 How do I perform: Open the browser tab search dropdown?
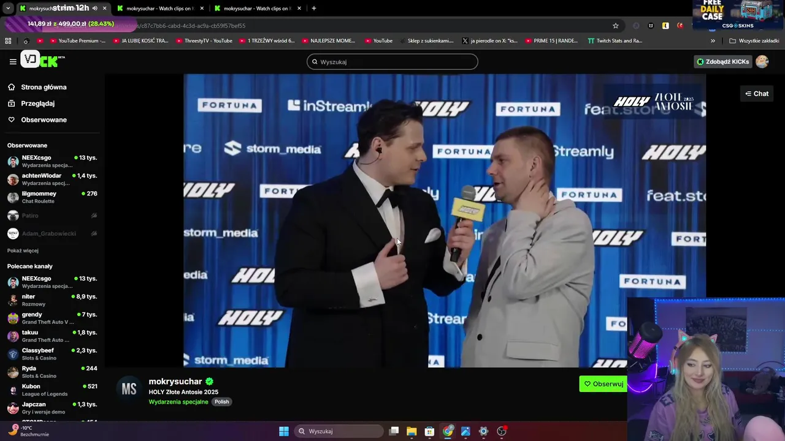7,9
